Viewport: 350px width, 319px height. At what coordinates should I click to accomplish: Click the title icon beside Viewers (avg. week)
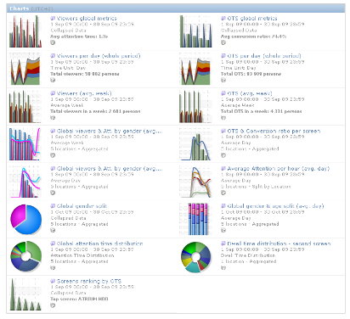coord(53,93)
